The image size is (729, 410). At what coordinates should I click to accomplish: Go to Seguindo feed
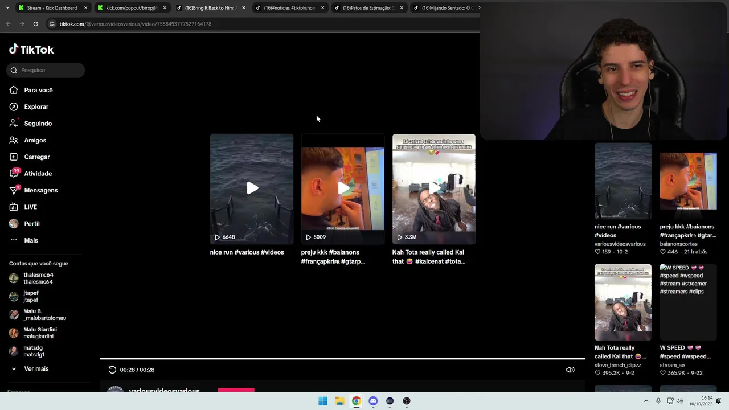coord(38,124)
